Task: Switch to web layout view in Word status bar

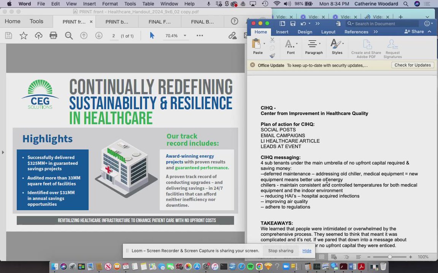Action: click(334, 257)
